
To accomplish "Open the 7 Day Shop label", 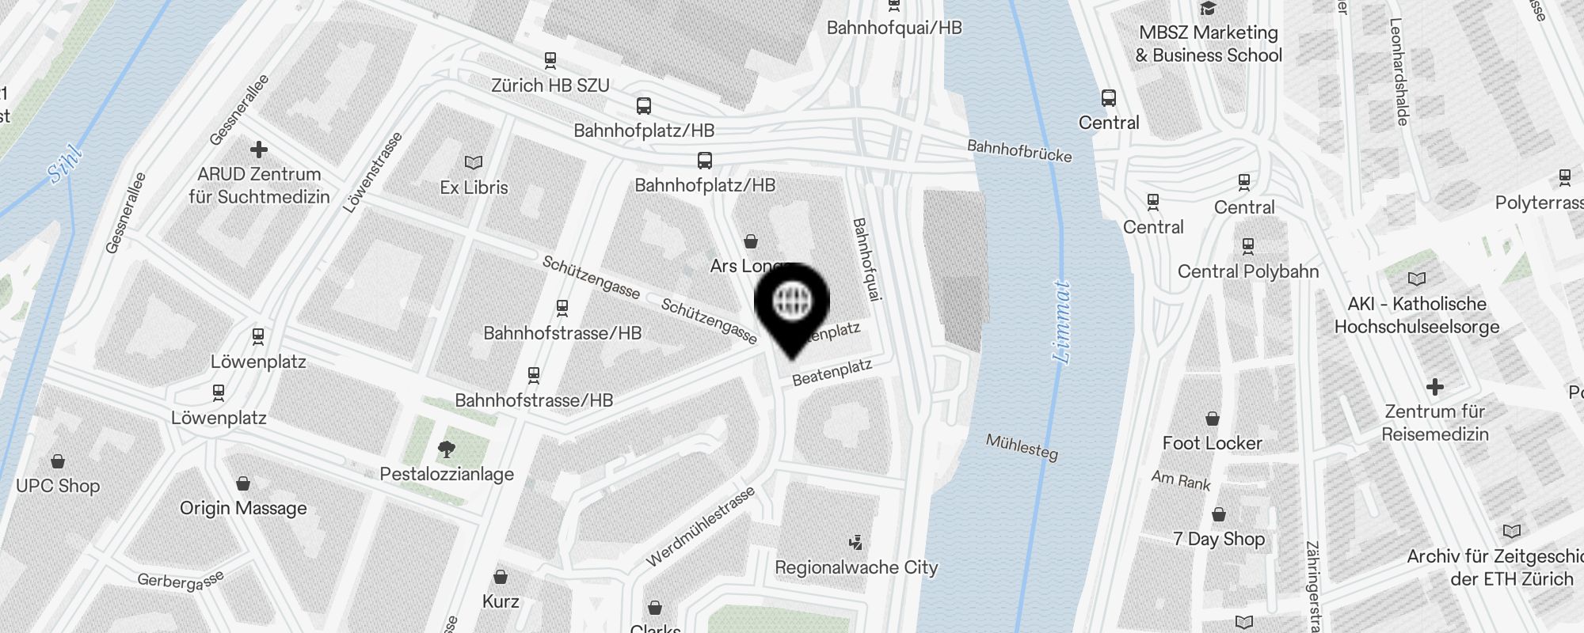I will click(1219, 539).
